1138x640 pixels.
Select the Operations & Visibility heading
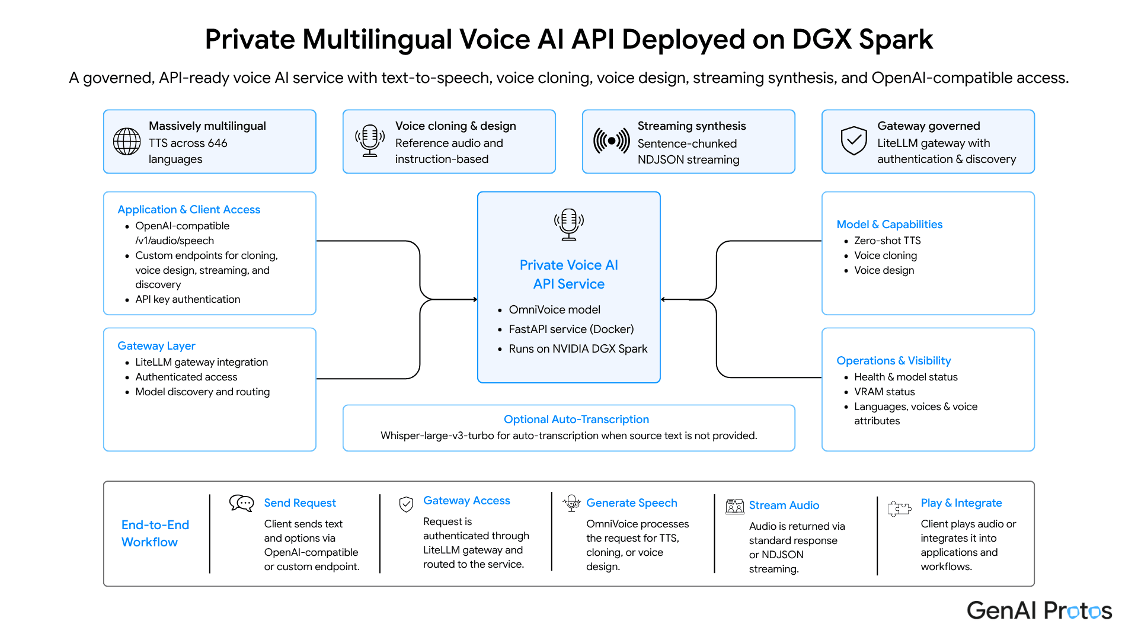893,361
